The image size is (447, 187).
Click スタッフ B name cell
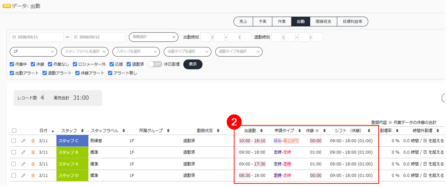[x=72, y=152]
